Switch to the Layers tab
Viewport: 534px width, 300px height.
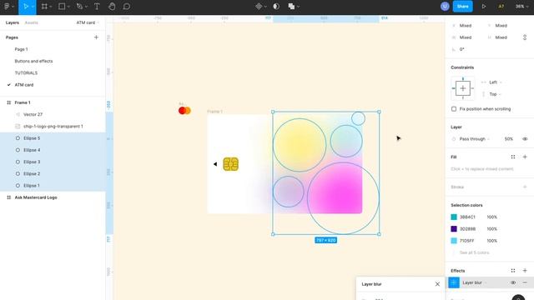[x=13, y=22]
